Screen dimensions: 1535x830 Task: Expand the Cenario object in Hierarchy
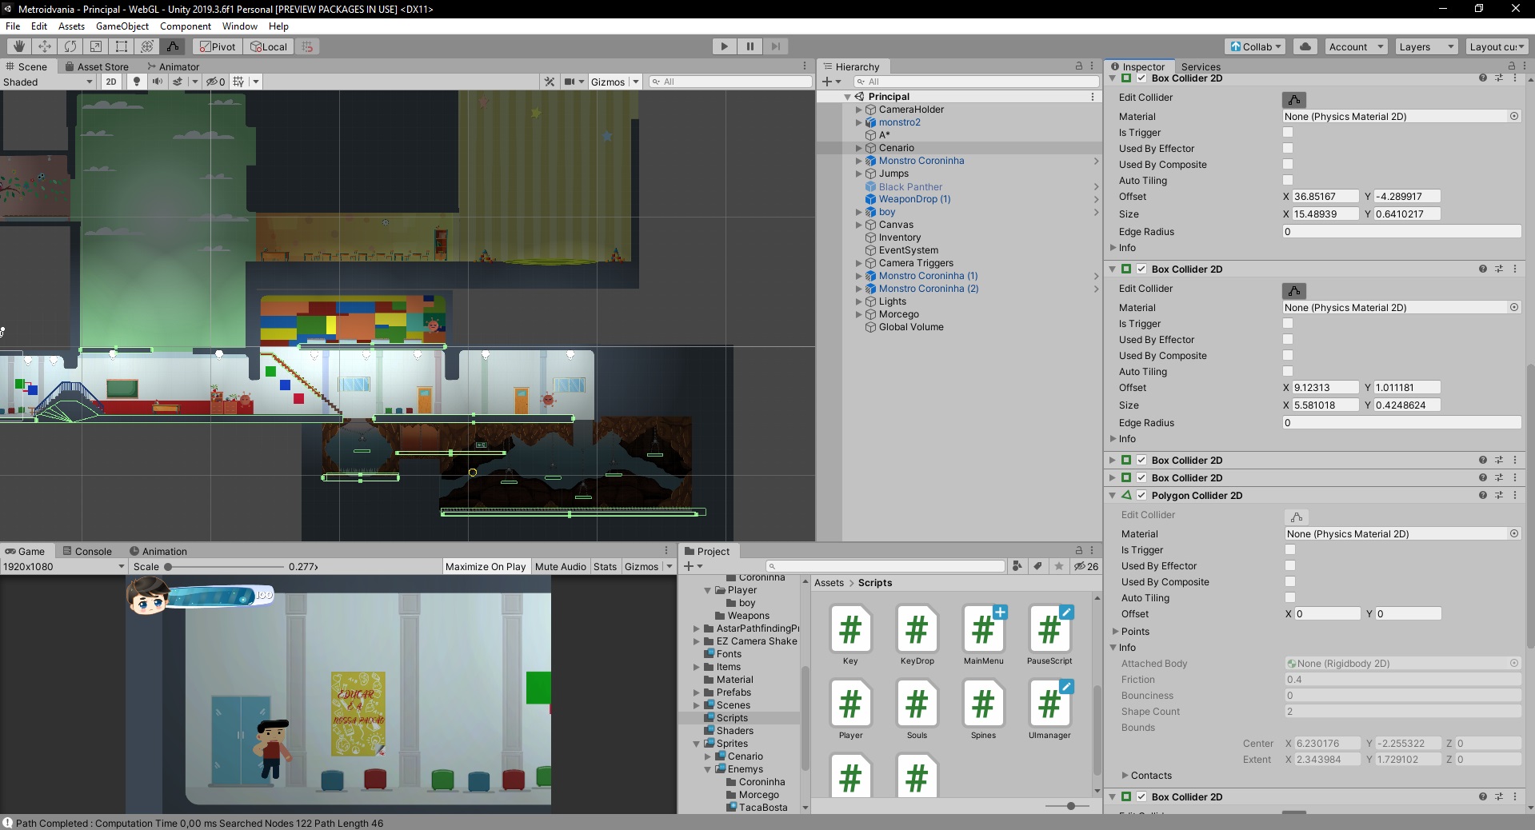859,148
